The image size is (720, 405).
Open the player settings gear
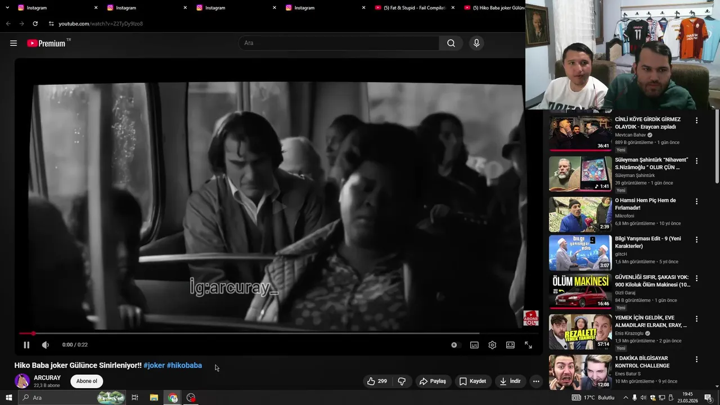pos(492,345)
